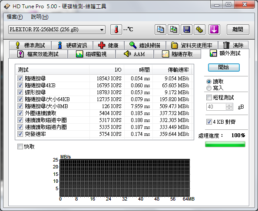Image resolution: width=258 pixels, height=211 pixels.
Task: Switch to the 硬碟資訊 tab
Action: (72, 45)
